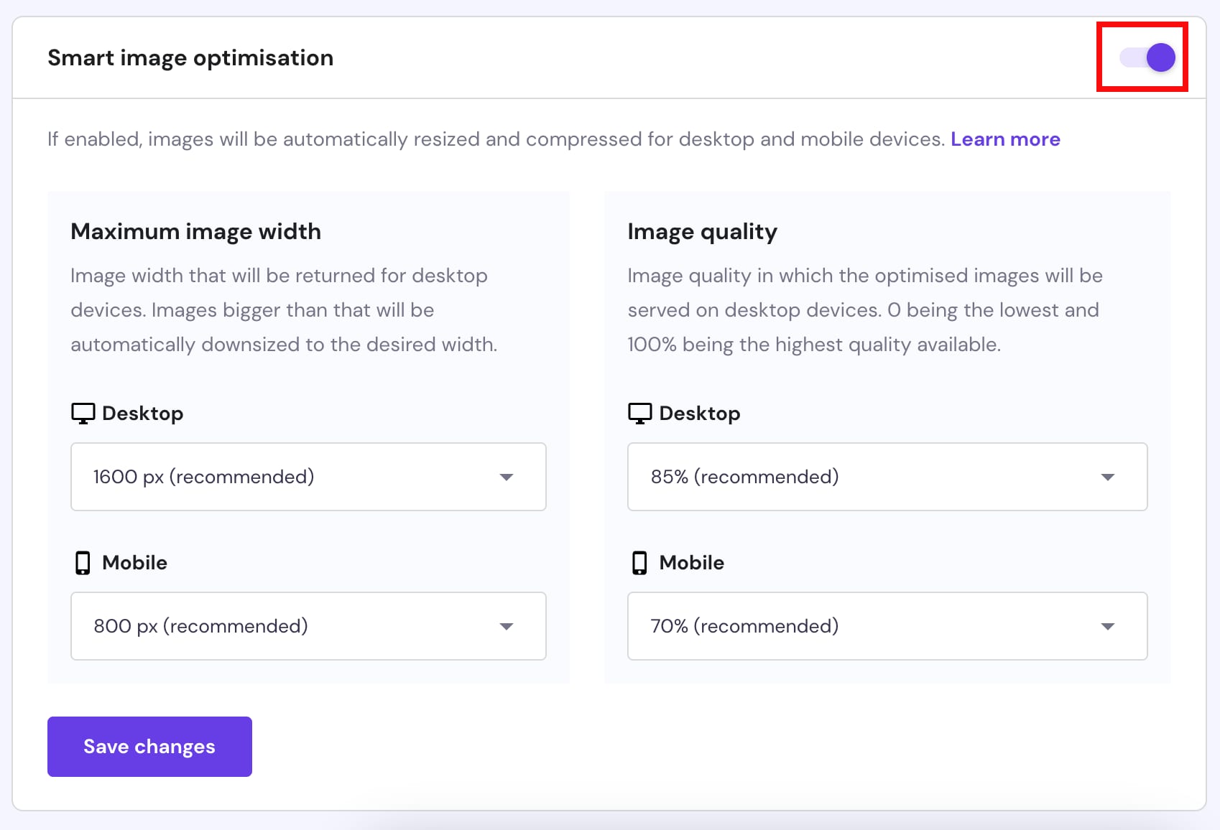Screen dimensions: 1220x830
Task: Click the phone icon under Image quality
Action: coord(639,563)
